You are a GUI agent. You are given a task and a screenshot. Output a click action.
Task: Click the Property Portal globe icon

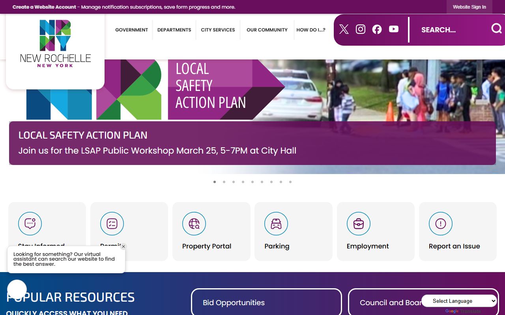pyautogui.click(x=194, y=224)
